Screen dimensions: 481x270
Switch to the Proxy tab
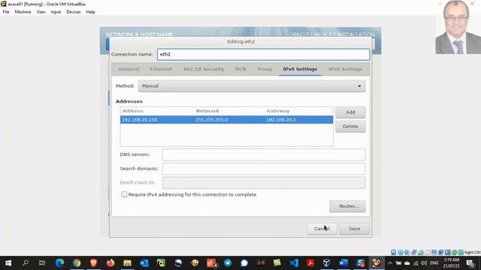[265, 69]
